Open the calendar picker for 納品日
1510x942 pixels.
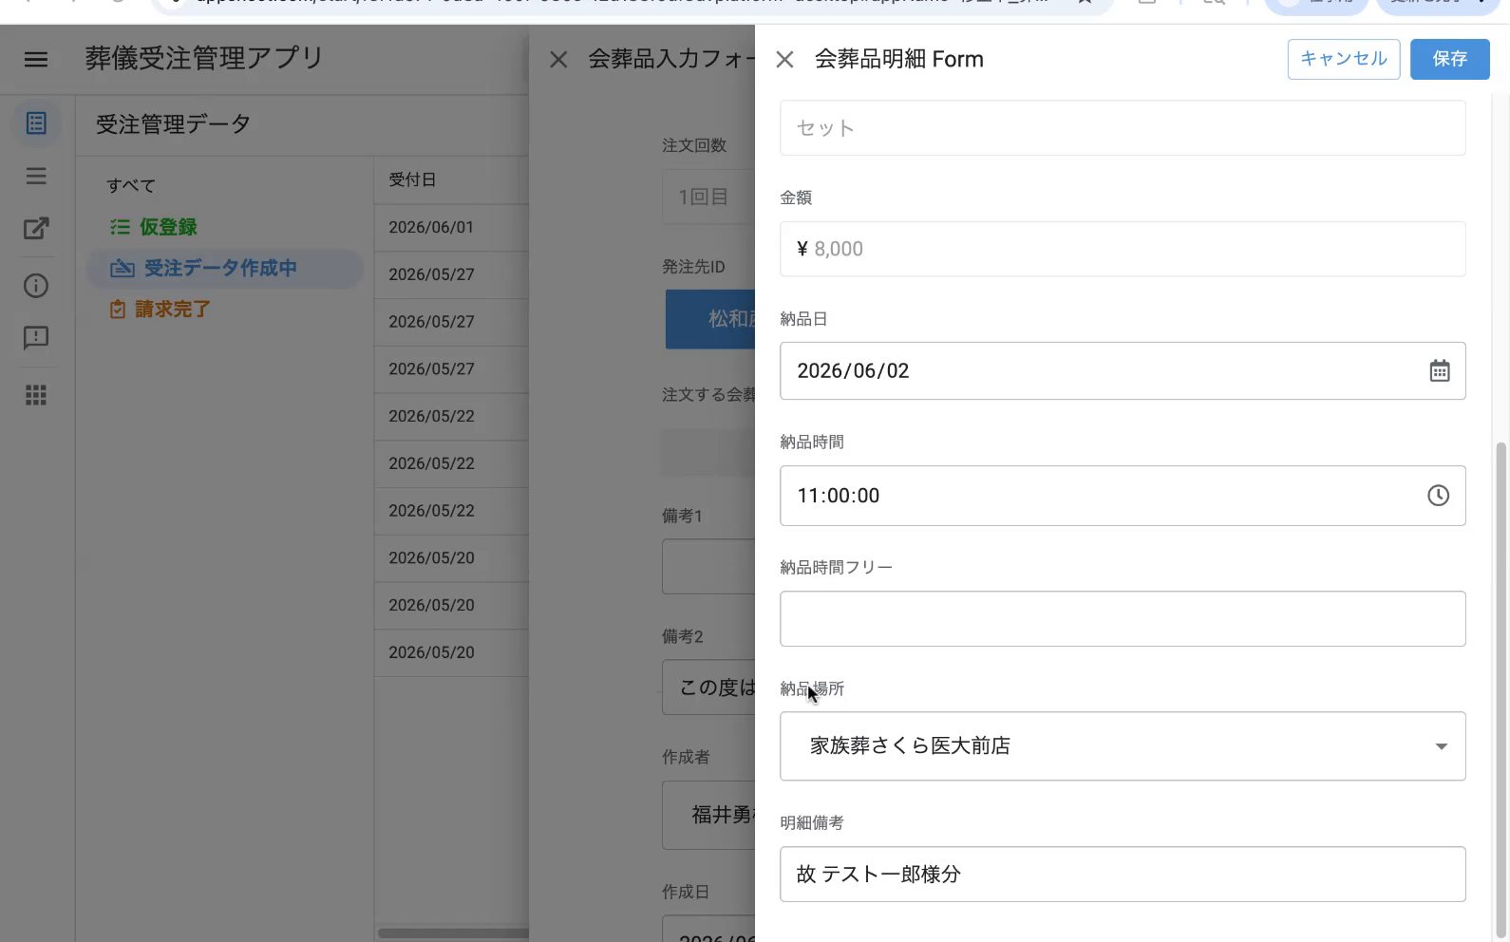1440,370
